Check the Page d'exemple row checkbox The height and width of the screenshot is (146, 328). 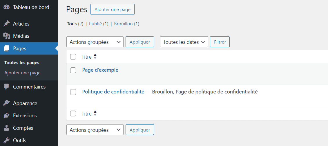73,70
